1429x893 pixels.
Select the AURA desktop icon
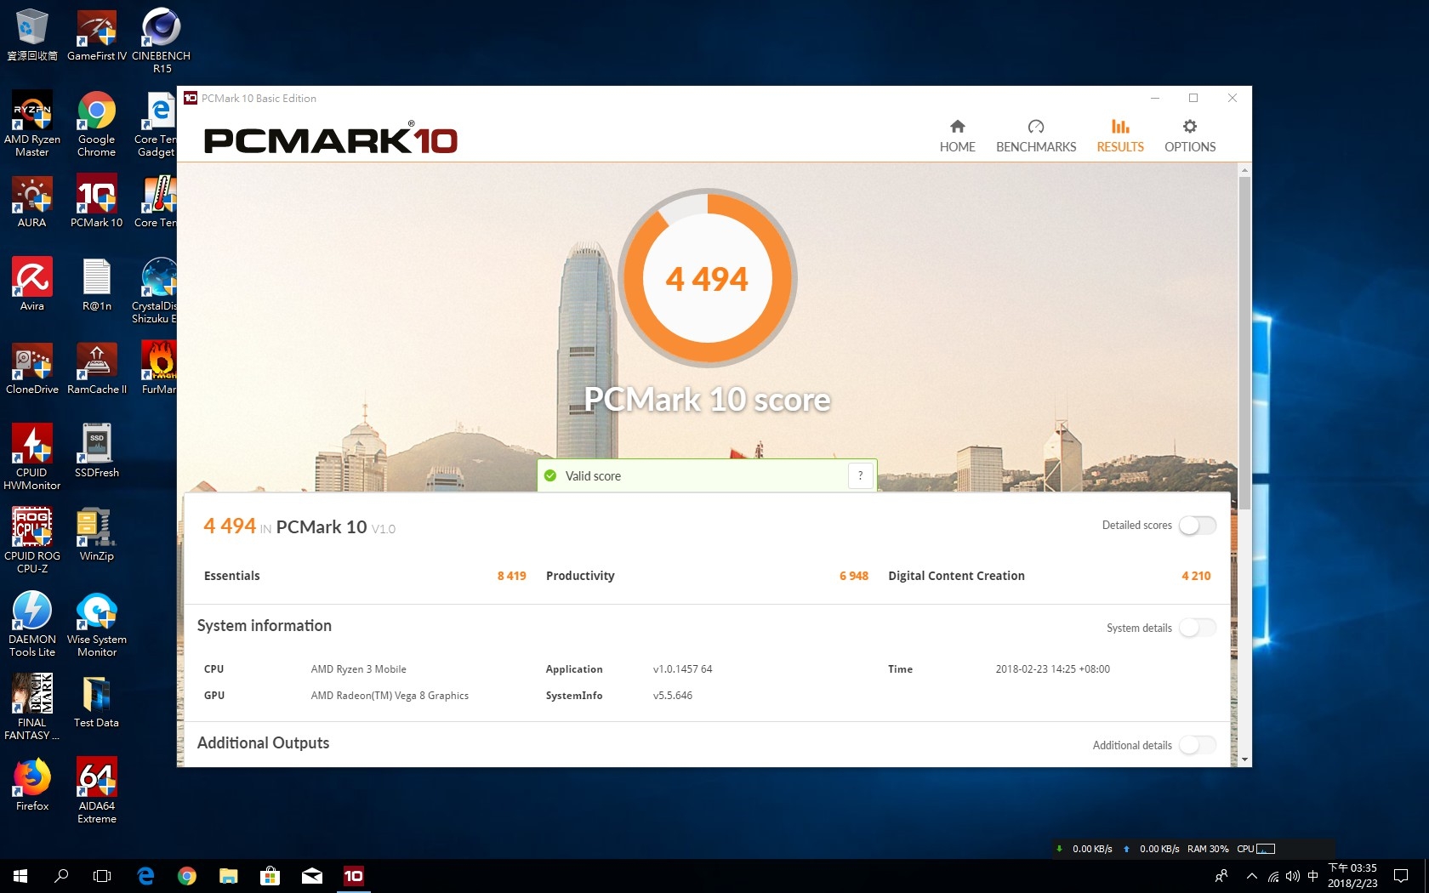point(32,202)
